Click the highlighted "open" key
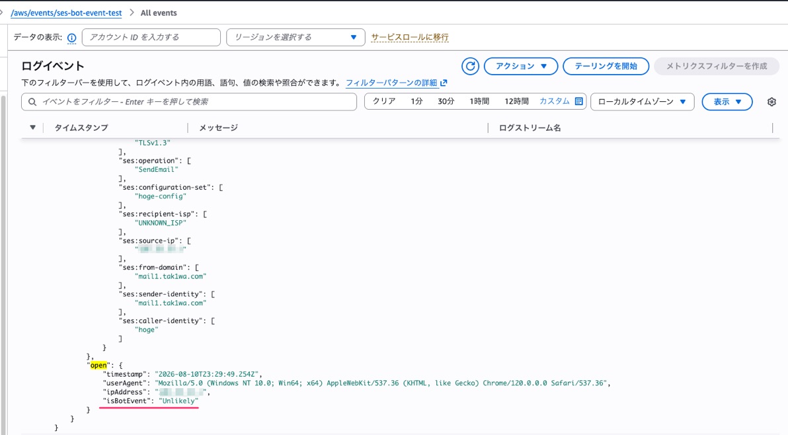This screenshot has width=788, height=435. 98,365
